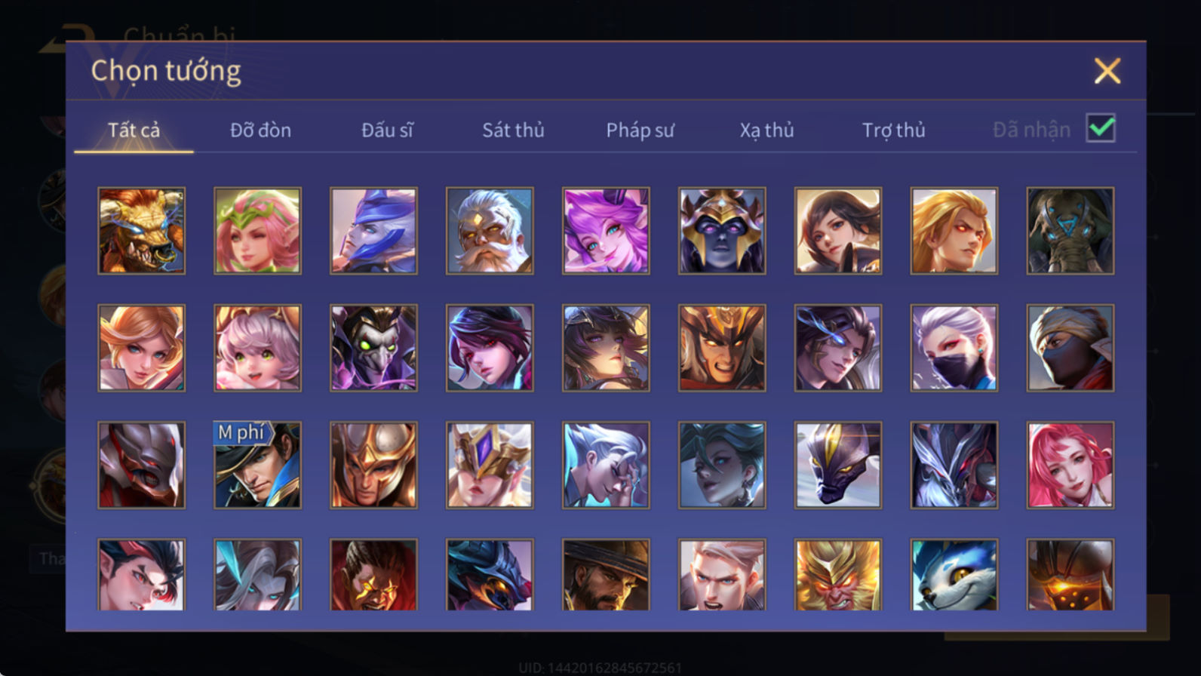Pick the blonde red-eyed hero portrait
Viewport: 1201px width, 676px height.
954,231
